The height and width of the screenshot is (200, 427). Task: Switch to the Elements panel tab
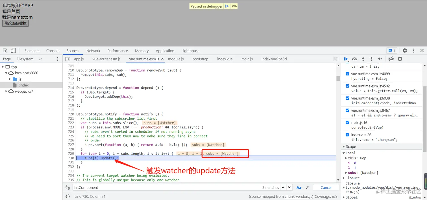(x=32, y=51)
